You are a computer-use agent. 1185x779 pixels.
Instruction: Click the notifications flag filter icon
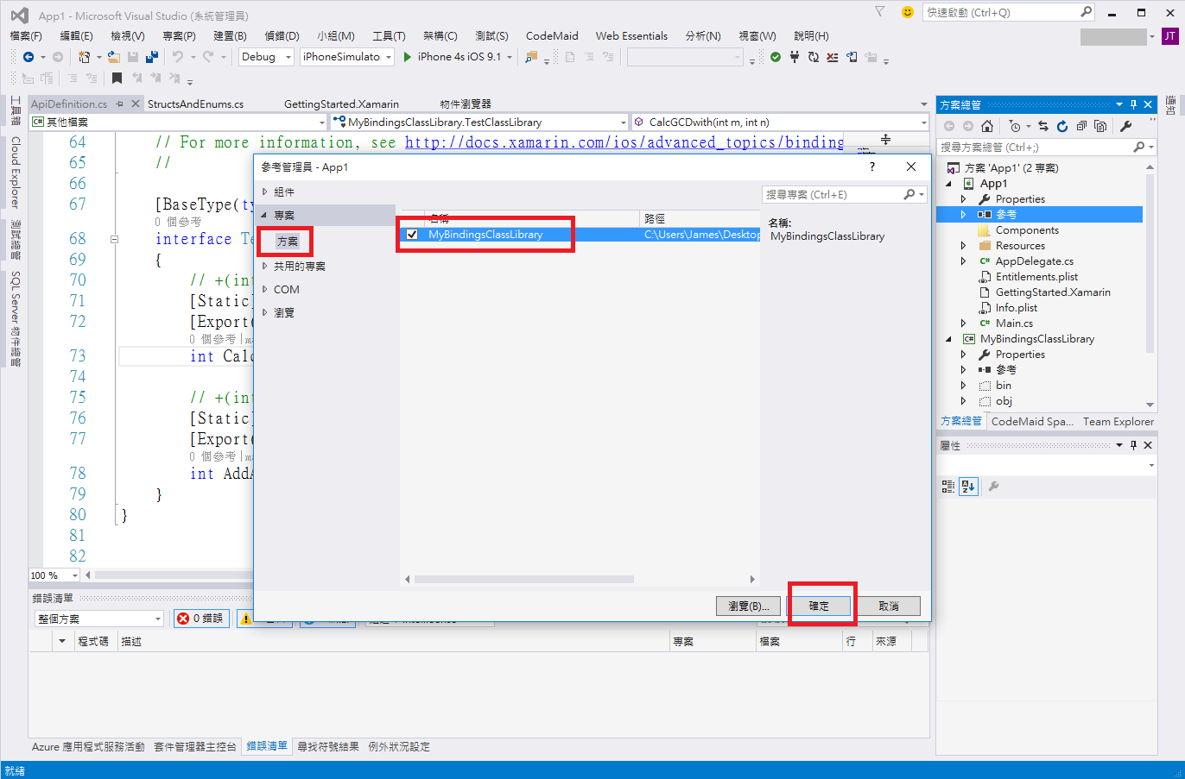pyautogui.click(x=880, y=11)
